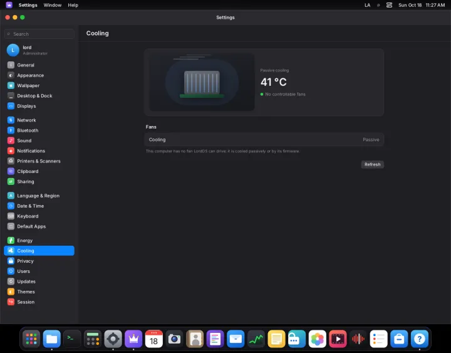Launch Terminal from the dock
Image resolution: width=451 pixels, height=353 pixels.
click(72, 339)
